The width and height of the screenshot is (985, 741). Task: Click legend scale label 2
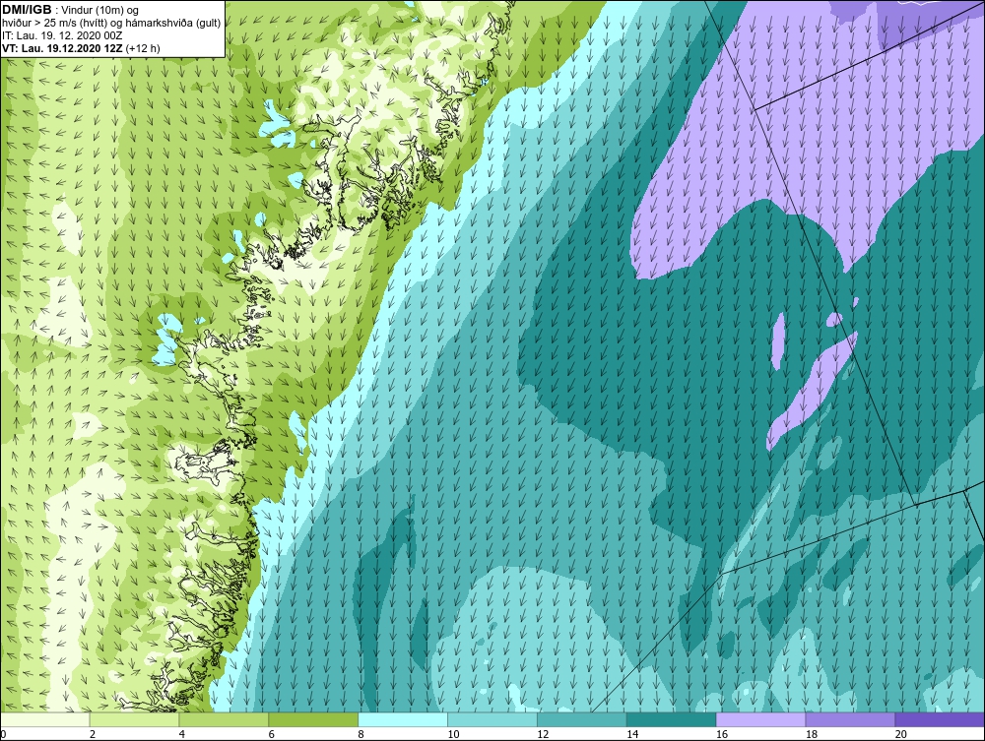tap(93, 734)
